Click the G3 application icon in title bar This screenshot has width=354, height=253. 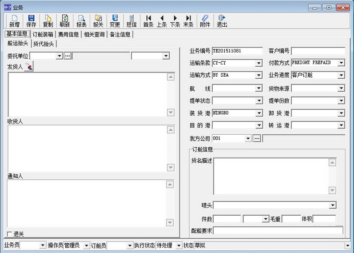pos(8,7)
